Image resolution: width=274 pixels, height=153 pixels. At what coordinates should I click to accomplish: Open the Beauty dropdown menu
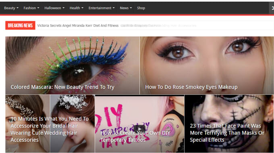pyautogui.click(x=11, y=8)
